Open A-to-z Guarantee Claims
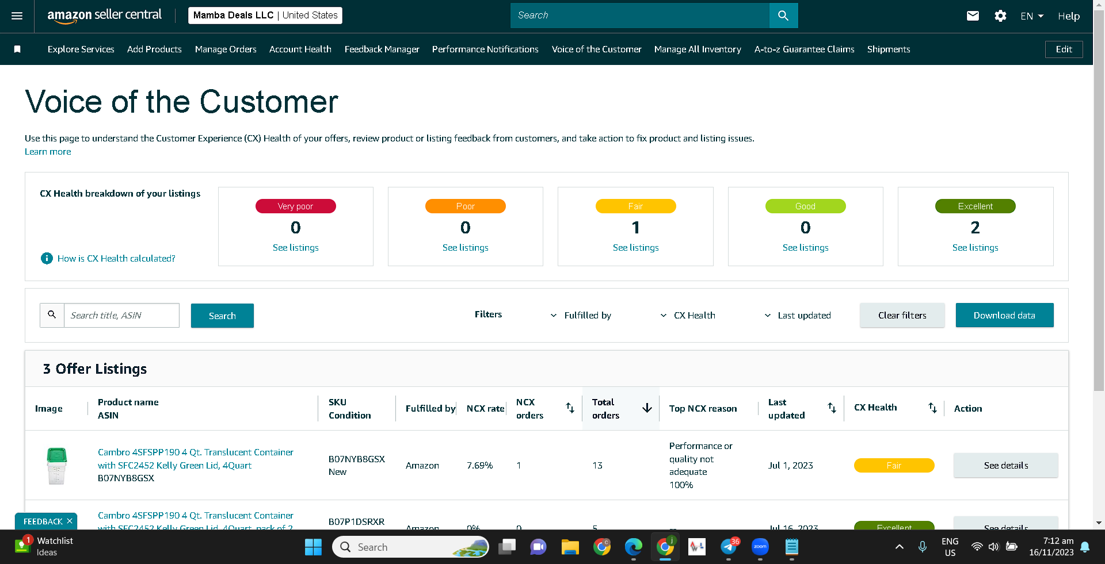1105x564 pixels. 804,49
